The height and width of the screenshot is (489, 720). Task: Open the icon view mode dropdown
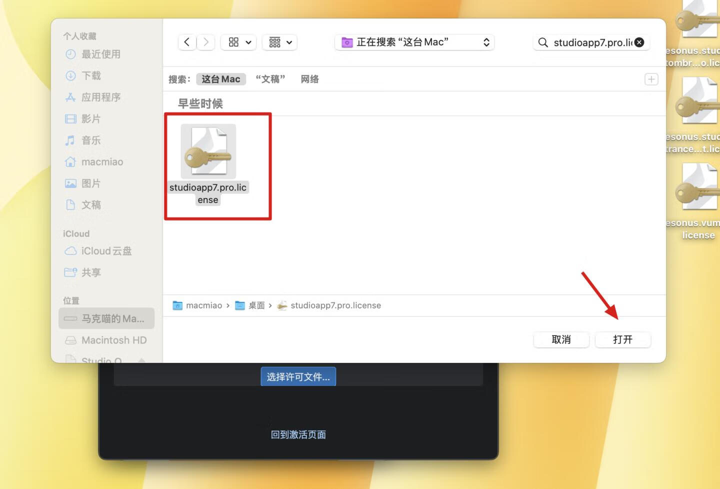239,42
